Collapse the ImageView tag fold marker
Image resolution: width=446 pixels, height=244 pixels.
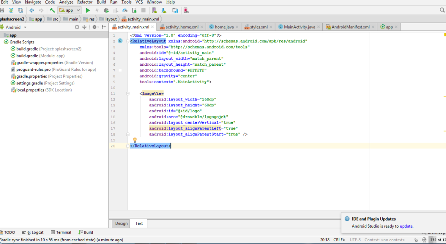coord(128,94)
